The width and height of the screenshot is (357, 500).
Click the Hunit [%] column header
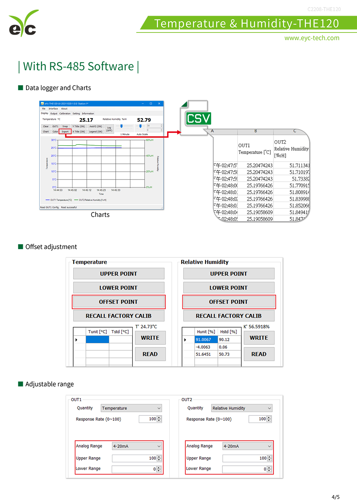tap(206, 332)
